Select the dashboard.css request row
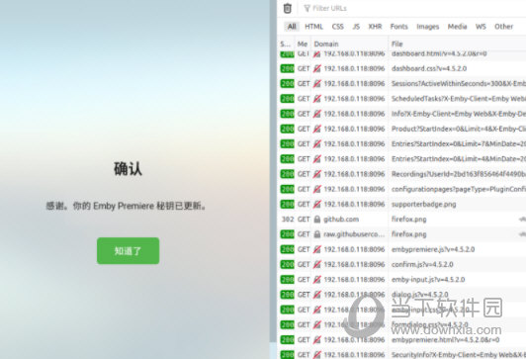This screenshot has height=359, width=526. pyautogui.click(x=401, y=68)
